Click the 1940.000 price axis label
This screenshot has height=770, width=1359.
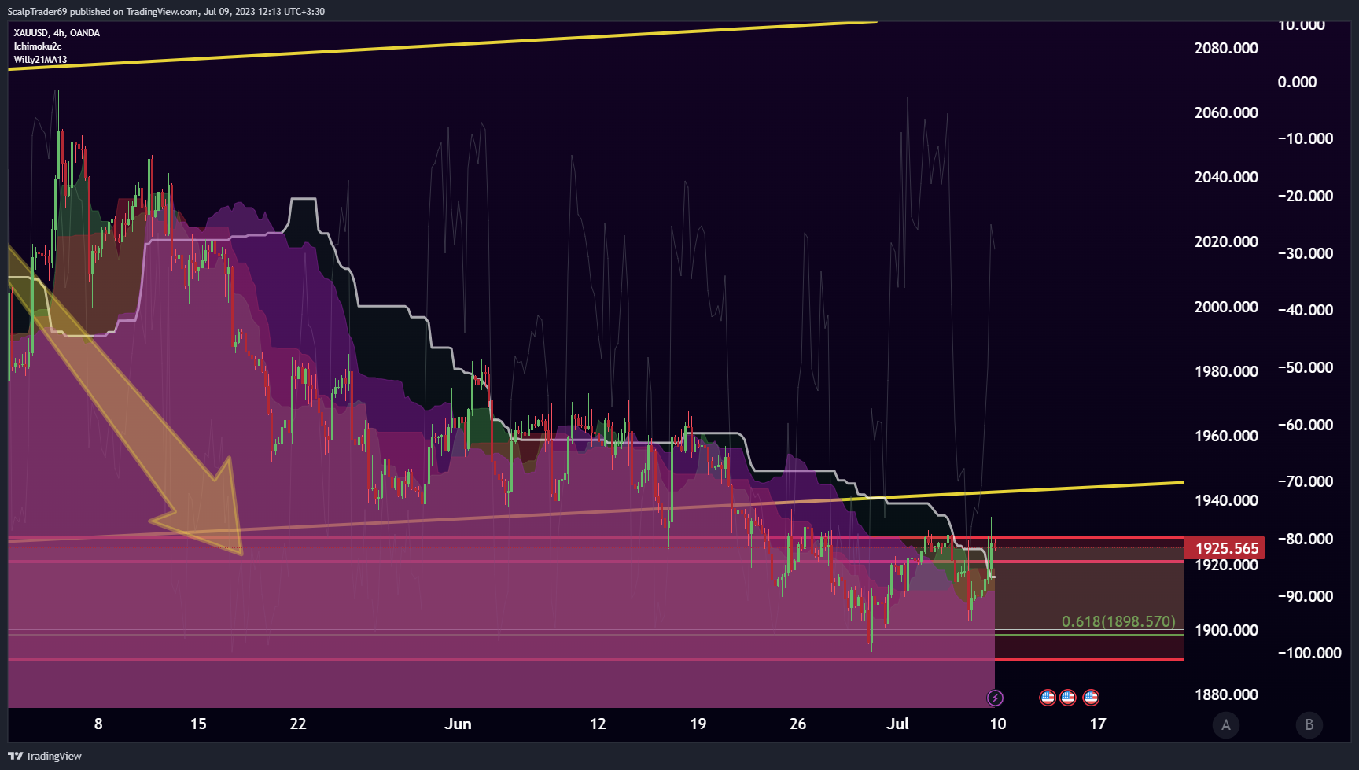(1226, 500)
